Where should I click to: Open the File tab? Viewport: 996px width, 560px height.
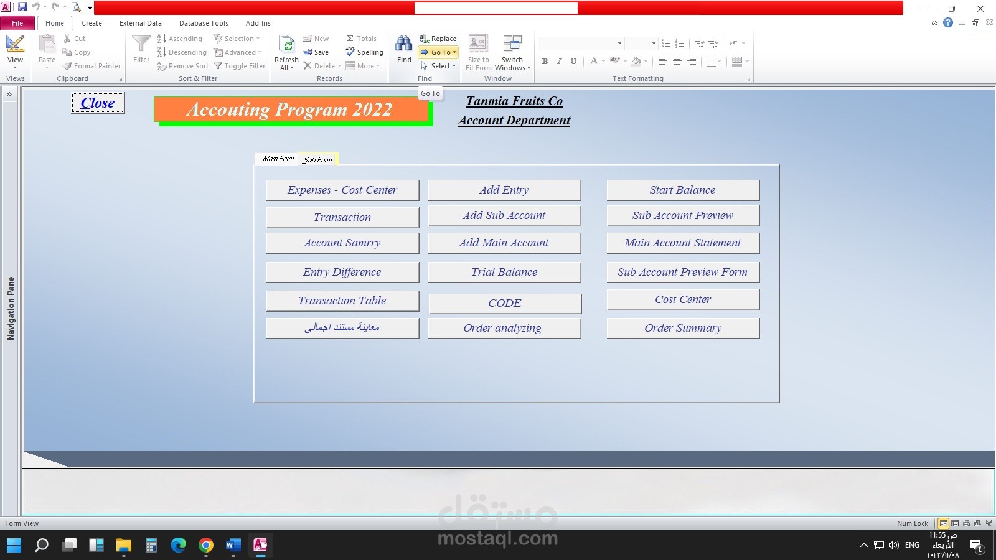(17, 23)
